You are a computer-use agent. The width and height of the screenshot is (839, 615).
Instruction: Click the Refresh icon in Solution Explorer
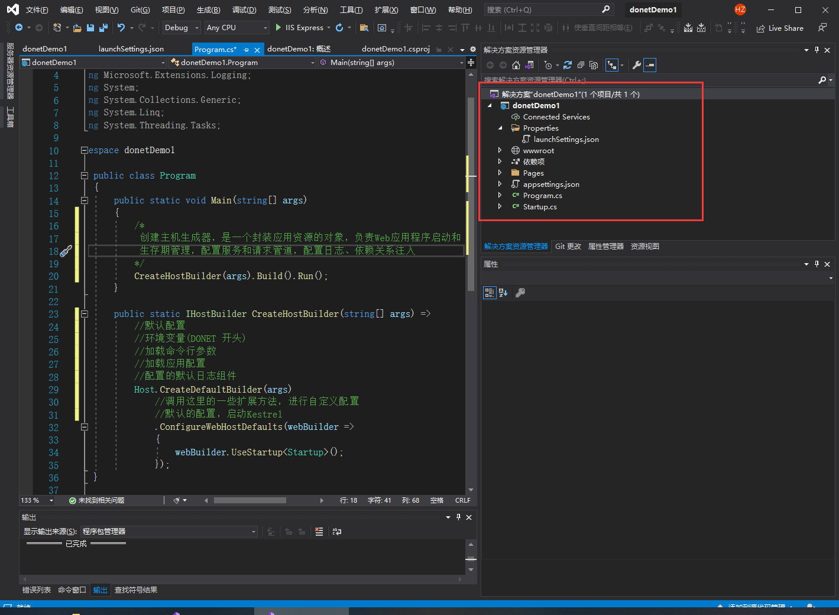click(x=568, y=65)
